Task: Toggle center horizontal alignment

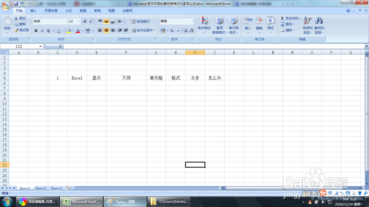Action: click(106, 30)
